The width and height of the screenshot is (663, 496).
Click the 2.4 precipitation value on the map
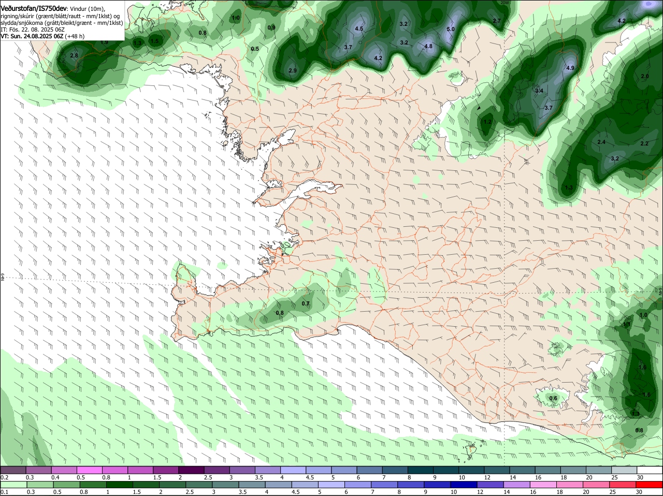pyautogui.click(x=601, y=142)
